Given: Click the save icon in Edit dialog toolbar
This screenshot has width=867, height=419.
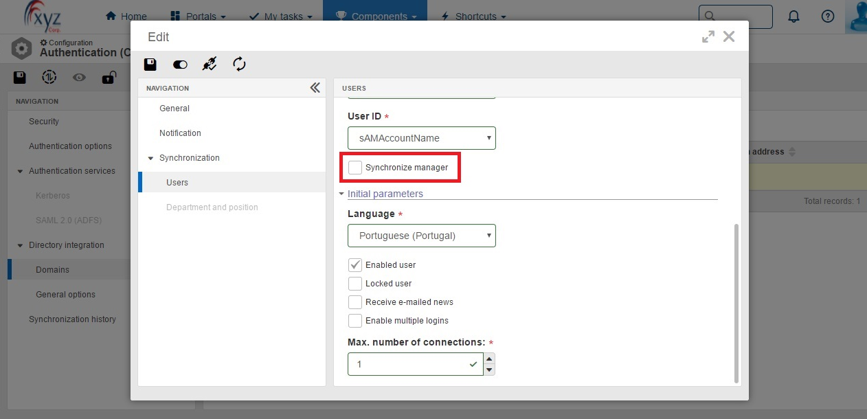Looking at the screenshot, I should coord(150,65).
